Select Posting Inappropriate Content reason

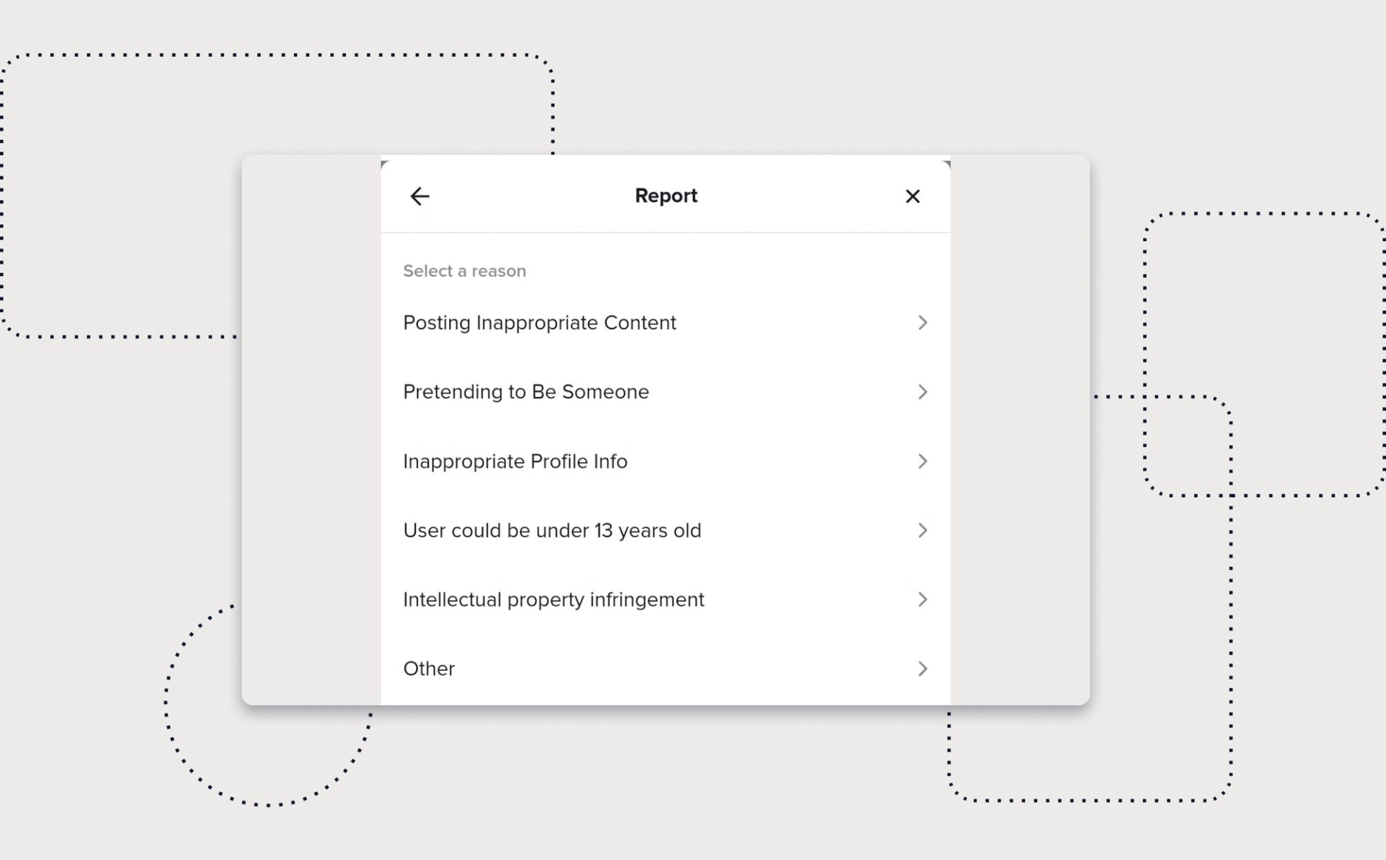click(539, 323)
